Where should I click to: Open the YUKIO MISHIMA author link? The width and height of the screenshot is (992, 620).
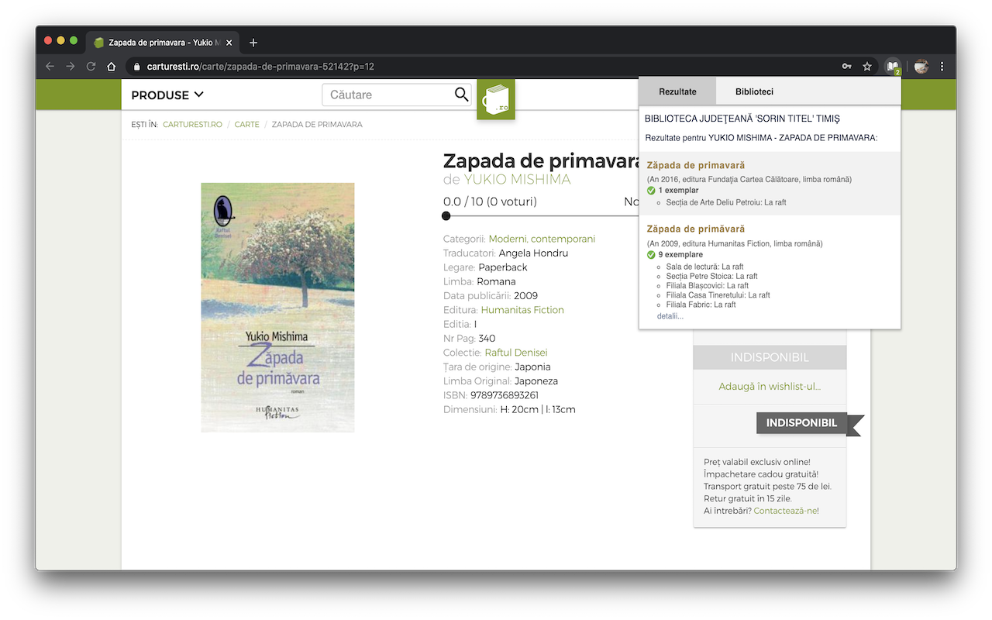click(517, 180)
